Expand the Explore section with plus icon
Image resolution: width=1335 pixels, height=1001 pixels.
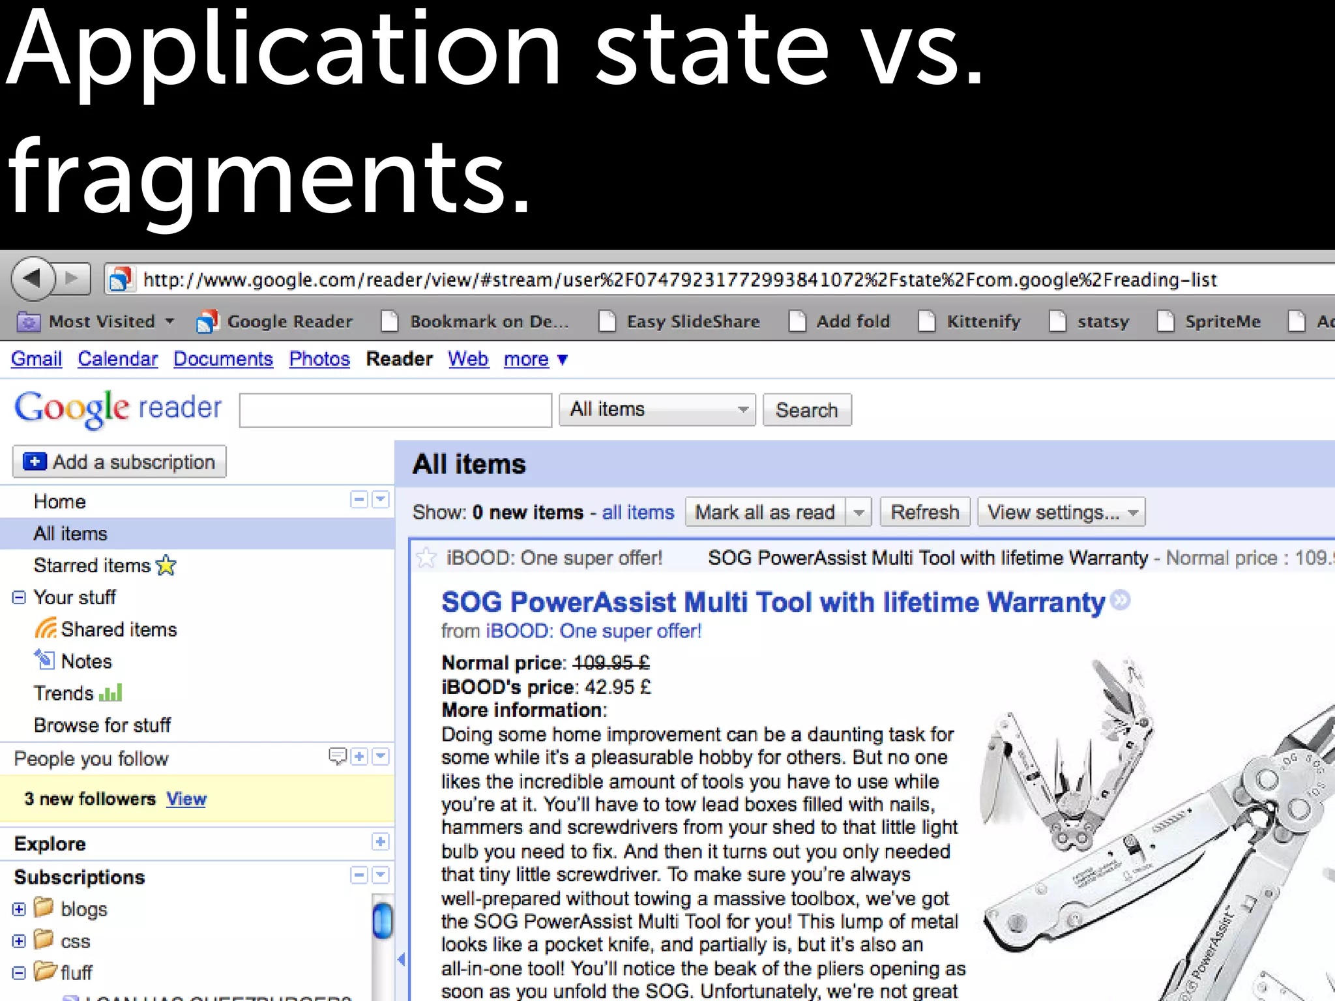click(381, 841)
